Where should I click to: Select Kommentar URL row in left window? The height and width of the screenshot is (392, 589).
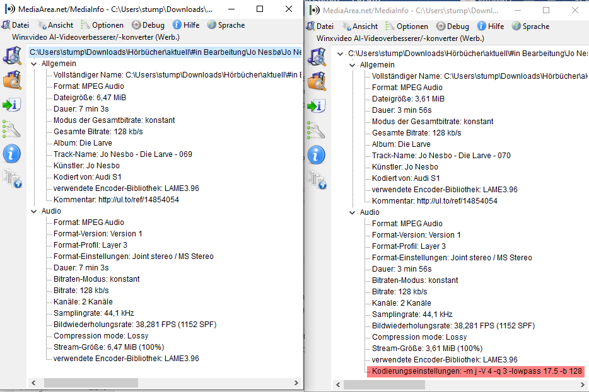(x=116, y=200)
